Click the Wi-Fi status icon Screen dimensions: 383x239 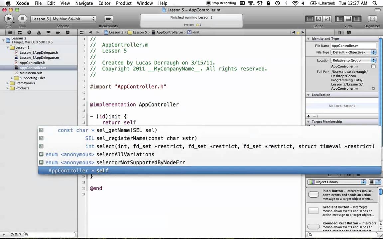295,3
